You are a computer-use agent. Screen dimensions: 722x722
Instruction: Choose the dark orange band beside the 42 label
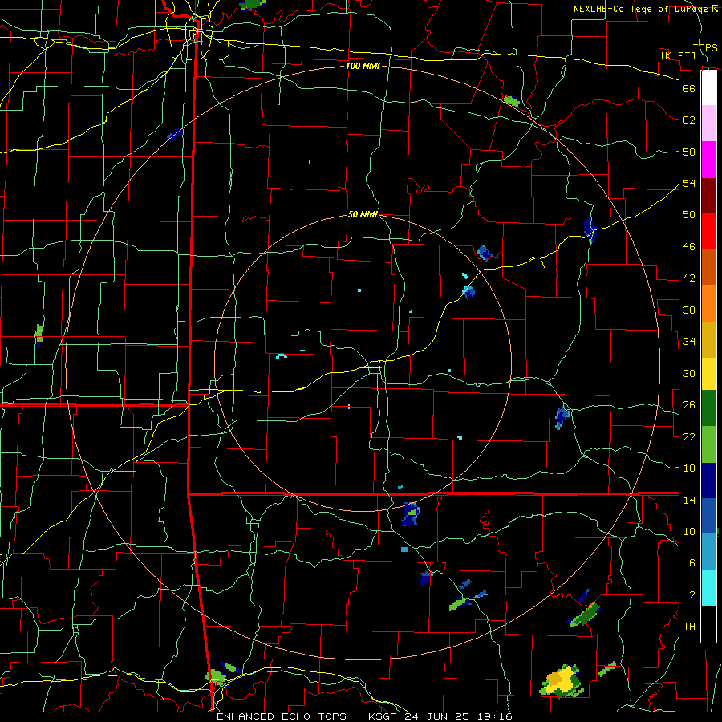coord(708,267)
